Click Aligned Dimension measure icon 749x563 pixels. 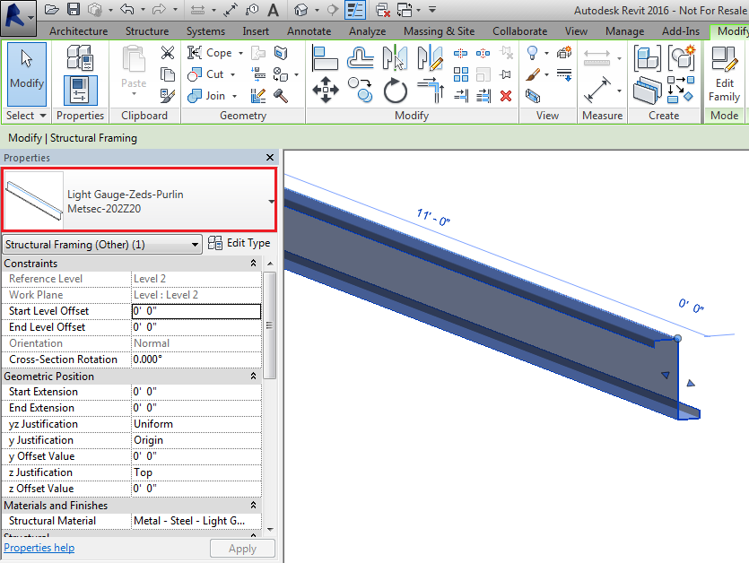point(597,90)
